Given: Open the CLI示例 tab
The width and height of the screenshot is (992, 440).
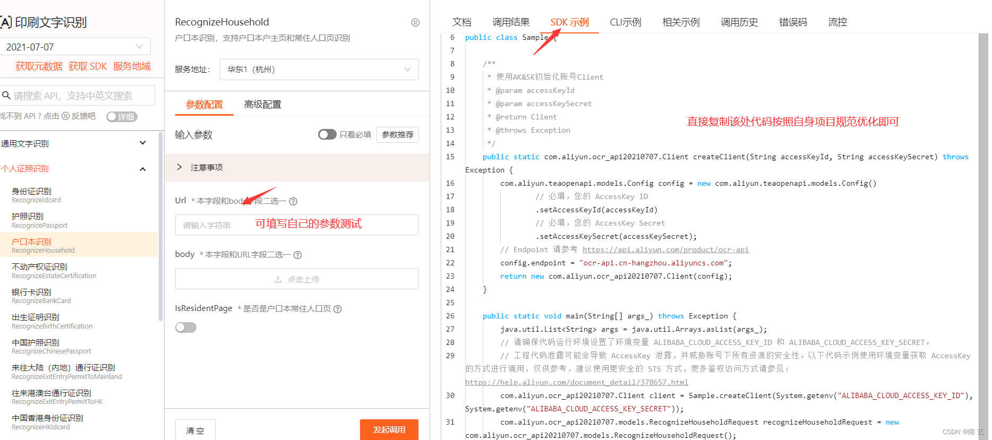Looking at the screenshot, I should [x=625, y=22].
